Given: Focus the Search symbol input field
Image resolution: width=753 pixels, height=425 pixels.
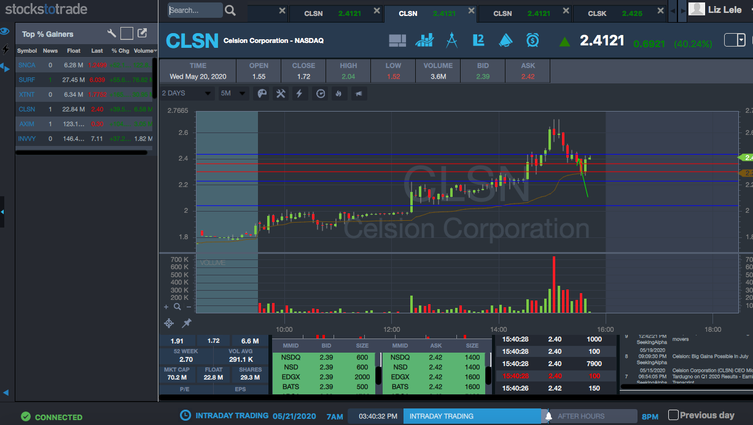Looking at the screenshot, I should pos(195,10).
